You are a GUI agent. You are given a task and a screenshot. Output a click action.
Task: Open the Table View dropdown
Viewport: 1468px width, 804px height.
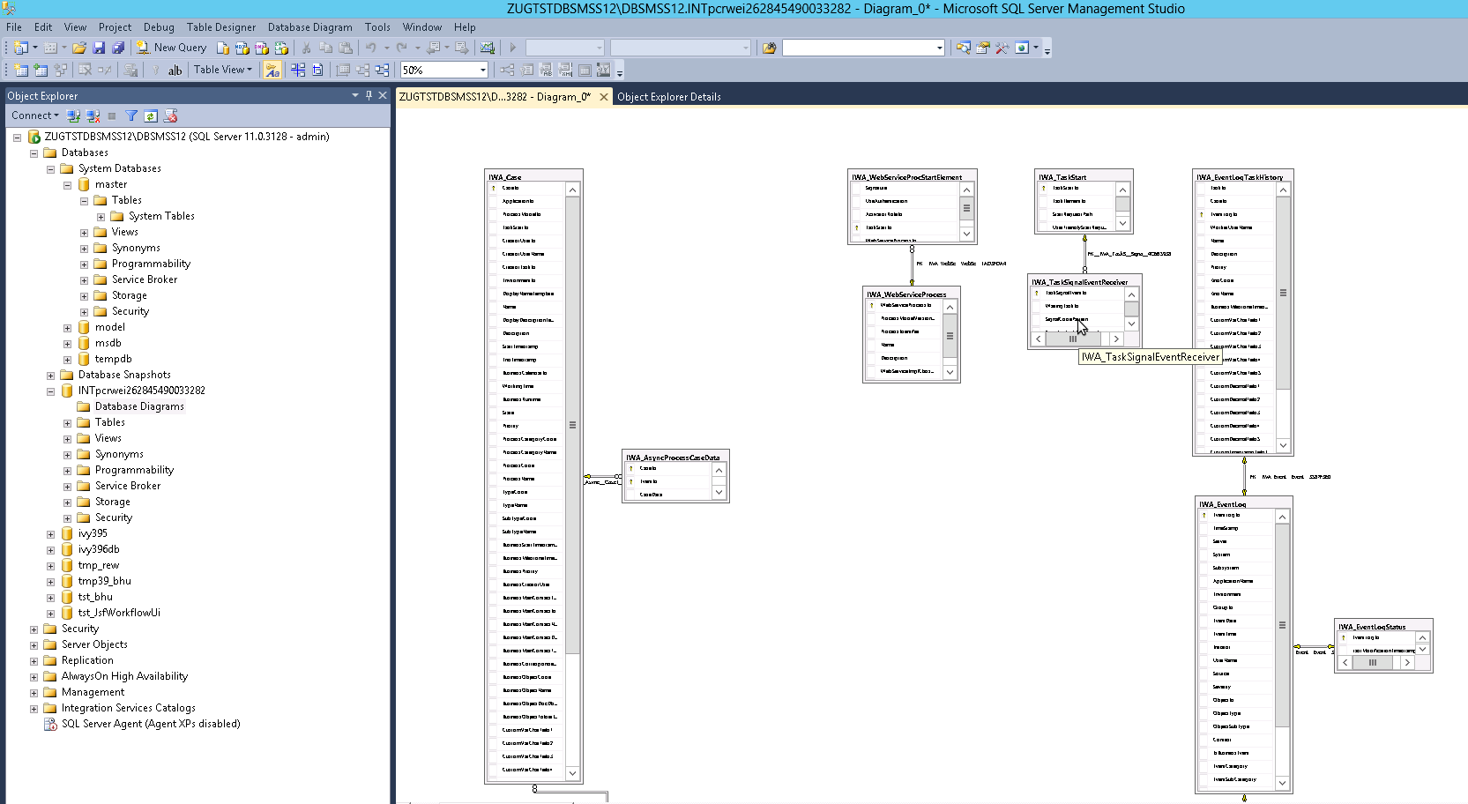click(x=223, y=70)
